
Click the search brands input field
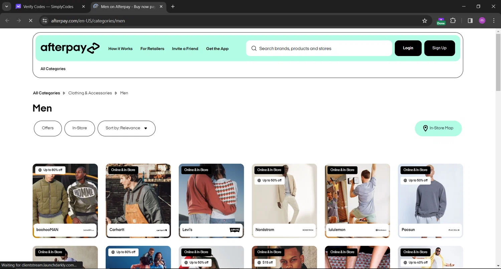(x=319, y=48)
